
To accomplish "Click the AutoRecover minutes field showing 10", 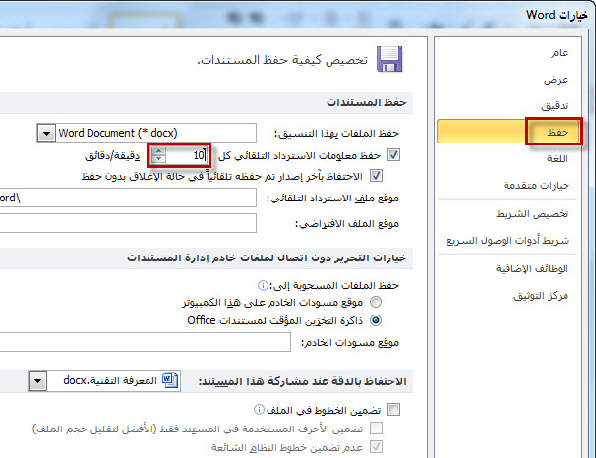I will [x=187, y=155].
